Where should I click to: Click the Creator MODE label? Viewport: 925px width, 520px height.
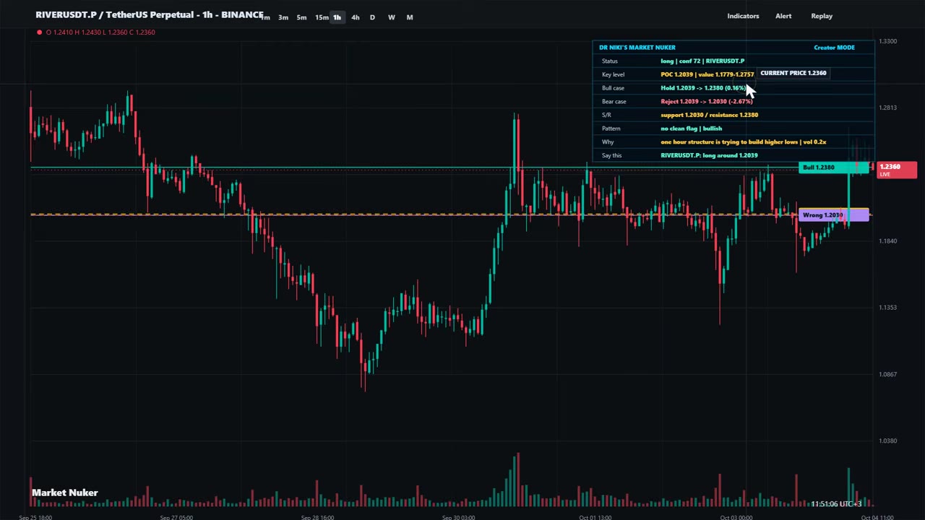point(834,48)
